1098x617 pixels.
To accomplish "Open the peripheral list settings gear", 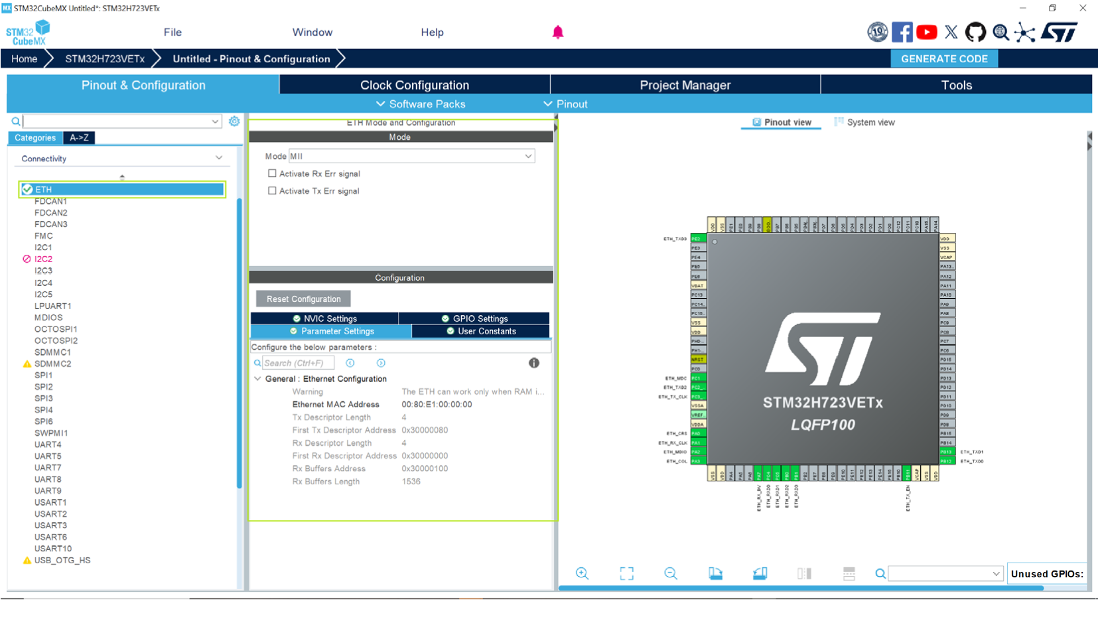I will click(x=234, y=121).
